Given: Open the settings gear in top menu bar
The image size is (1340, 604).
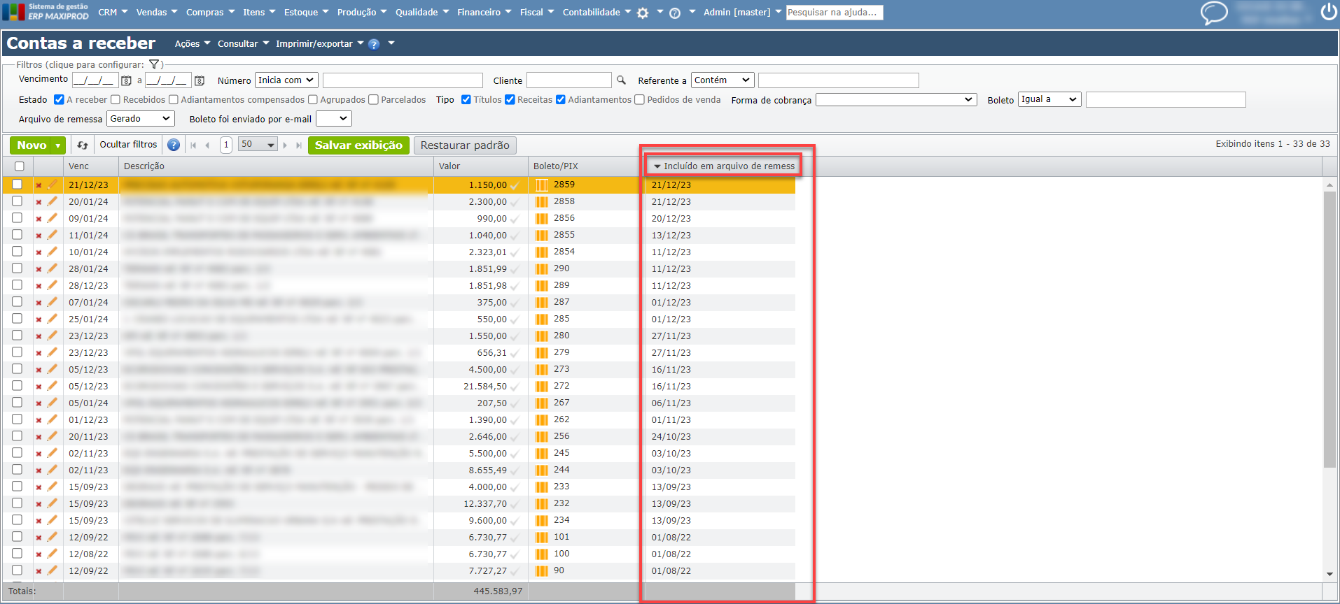Looking at the screenshot, I should coord(643,13).
